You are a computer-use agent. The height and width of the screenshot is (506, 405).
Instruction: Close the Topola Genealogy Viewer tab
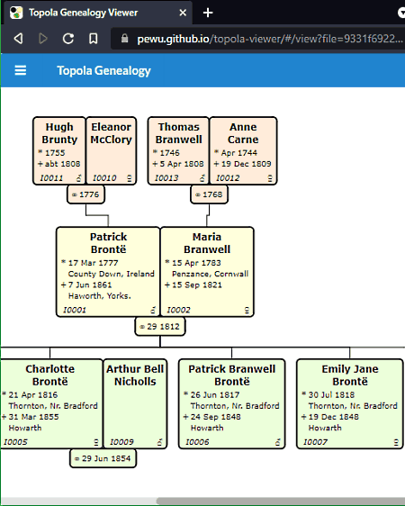183,13
